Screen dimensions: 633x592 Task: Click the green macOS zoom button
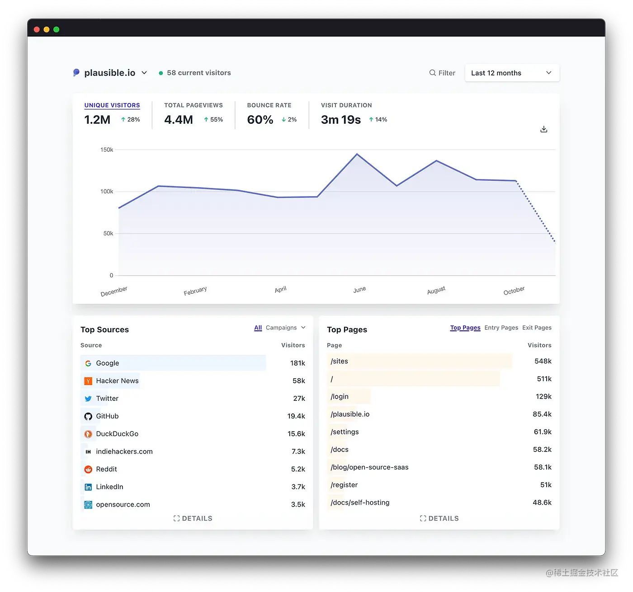(x=57, y=29)
